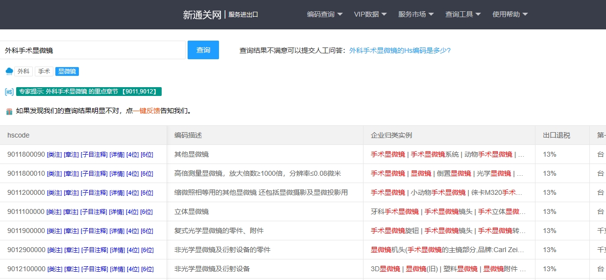The width and height of the screenshot is (606, 280).
Task: Open the 使用帮助 dropdown
Action: tap(510, 14)
